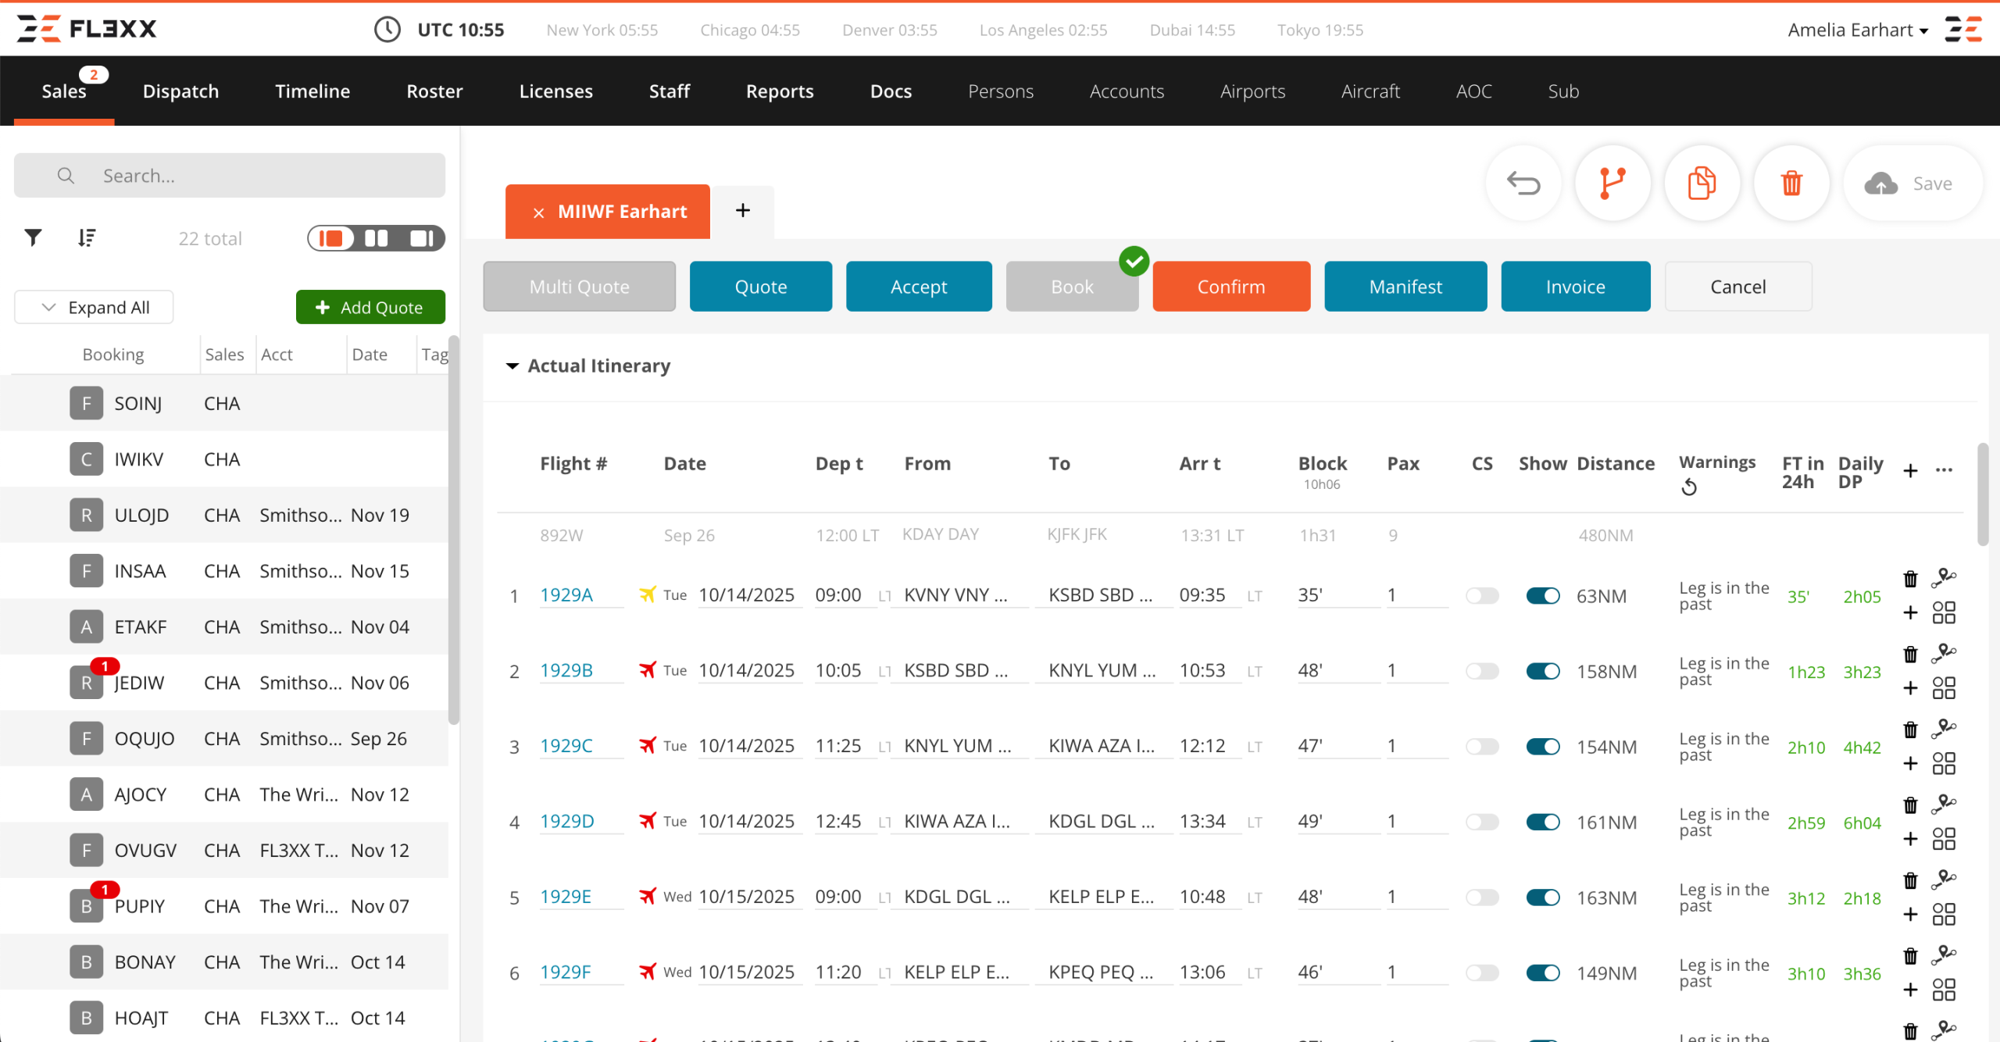
Task: Click the warnings refresh icon
Action: pyautogui.click(x=1688, y=487)
